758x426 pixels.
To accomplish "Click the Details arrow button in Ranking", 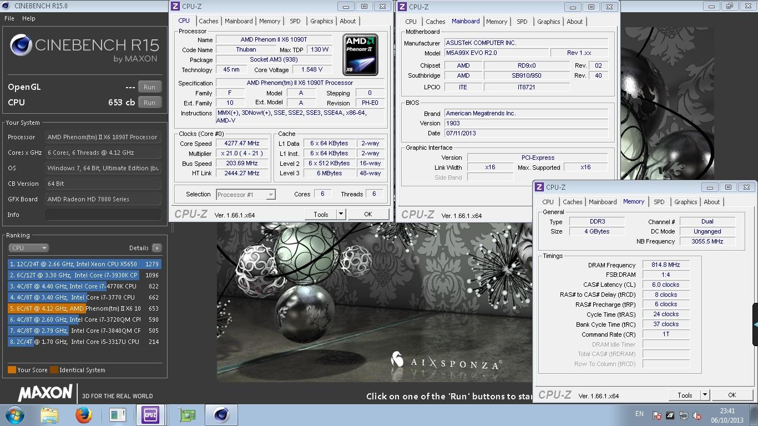I will tap(157, 248).
